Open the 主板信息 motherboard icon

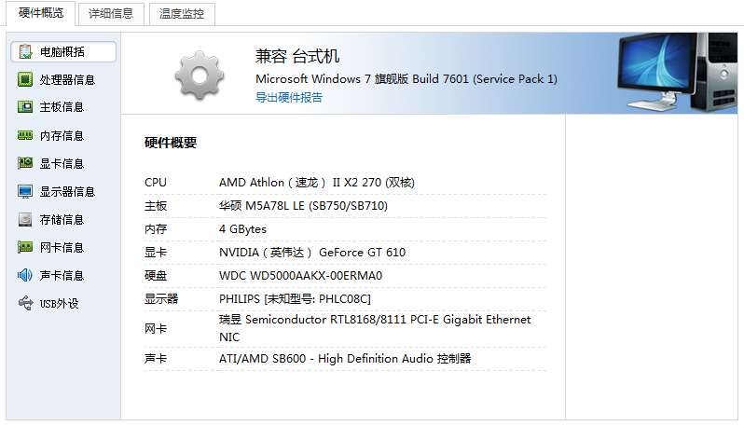(x=25, y=107)
